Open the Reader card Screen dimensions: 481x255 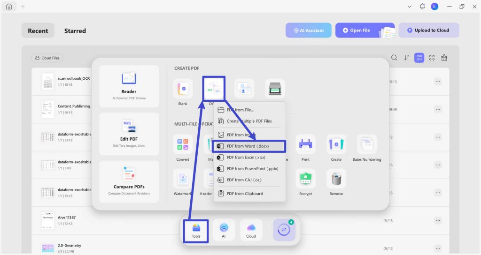pos(129,86)
